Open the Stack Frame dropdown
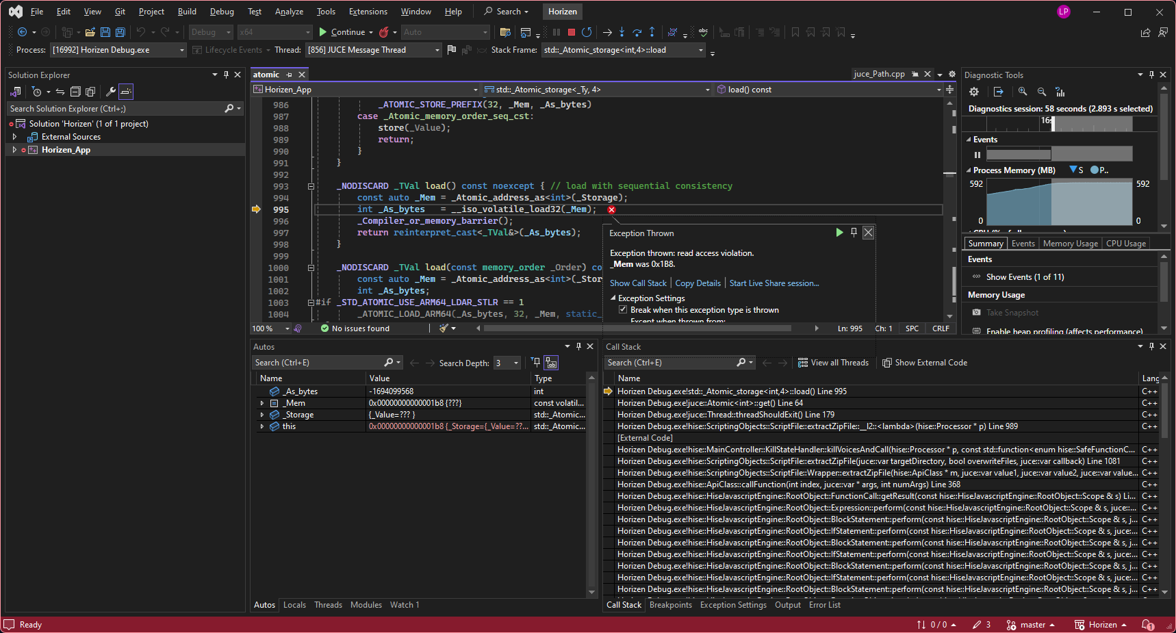The width and height of the screenshot is (1176, 633). [x=700, y=50]
